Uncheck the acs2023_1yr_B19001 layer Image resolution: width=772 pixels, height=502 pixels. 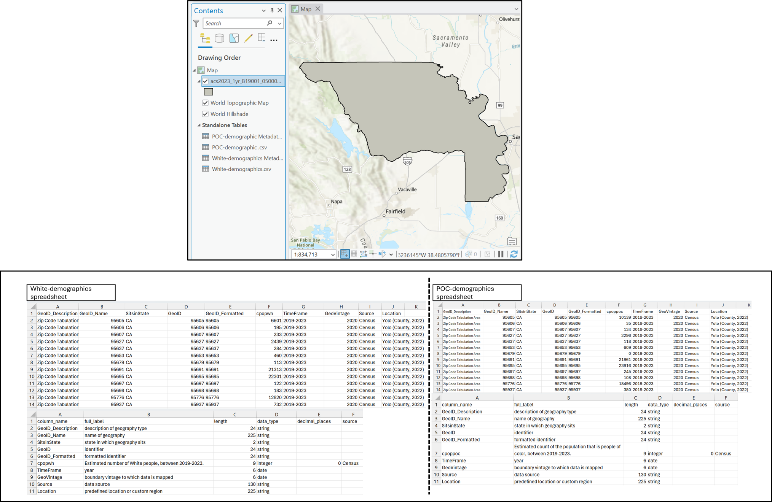(x=206, y=81)
